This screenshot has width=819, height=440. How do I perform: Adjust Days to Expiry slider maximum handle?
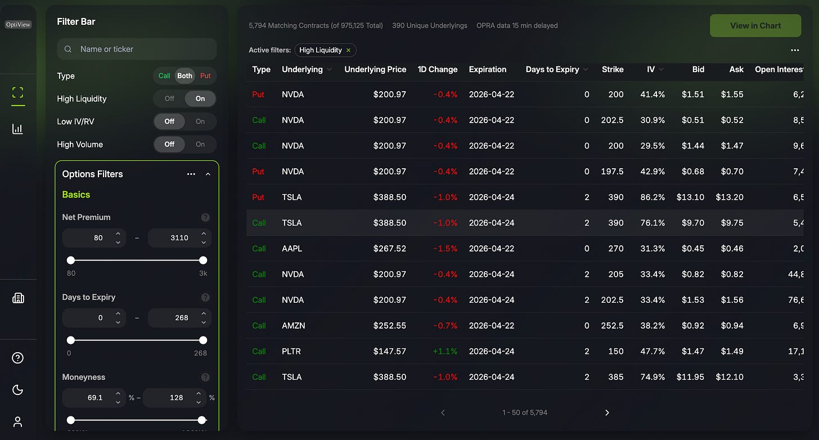tap(203, 340)
